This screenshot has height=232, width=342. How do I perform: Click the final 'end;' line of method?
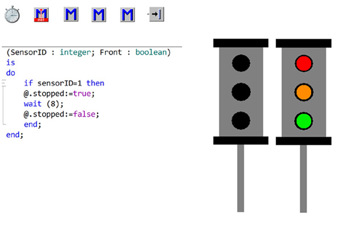pyautogui.click(x=14, y=135)
